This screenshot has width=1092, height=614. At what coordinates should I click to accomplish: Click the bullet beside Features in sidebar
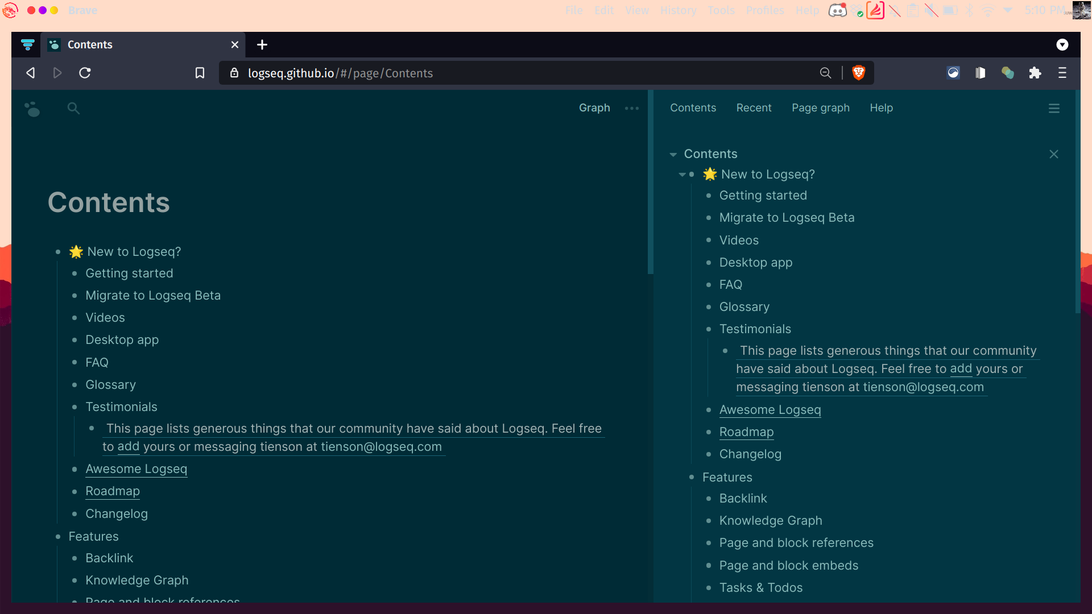coord(692,478)
